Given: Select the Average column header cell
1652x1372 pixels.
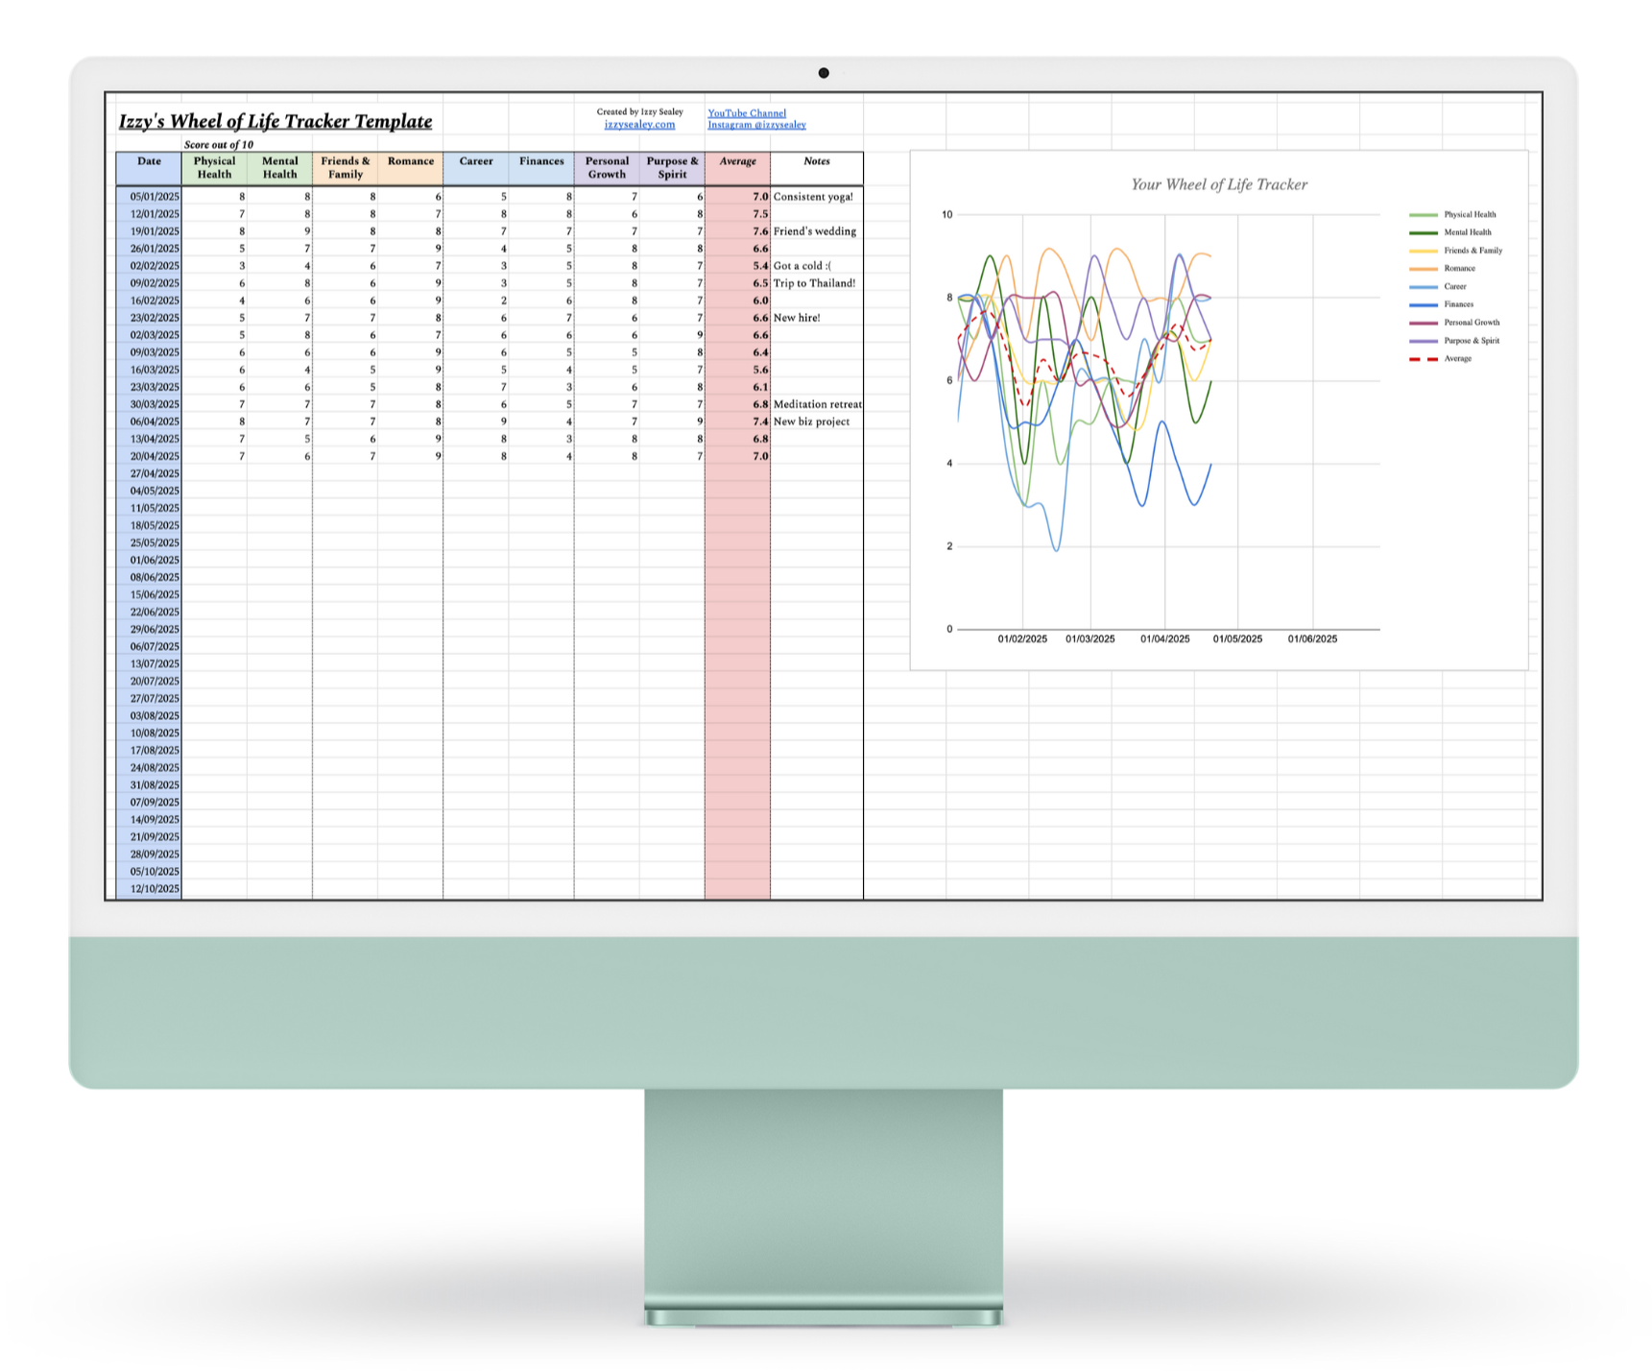Looking at the screenshot, I should (737, 168).
